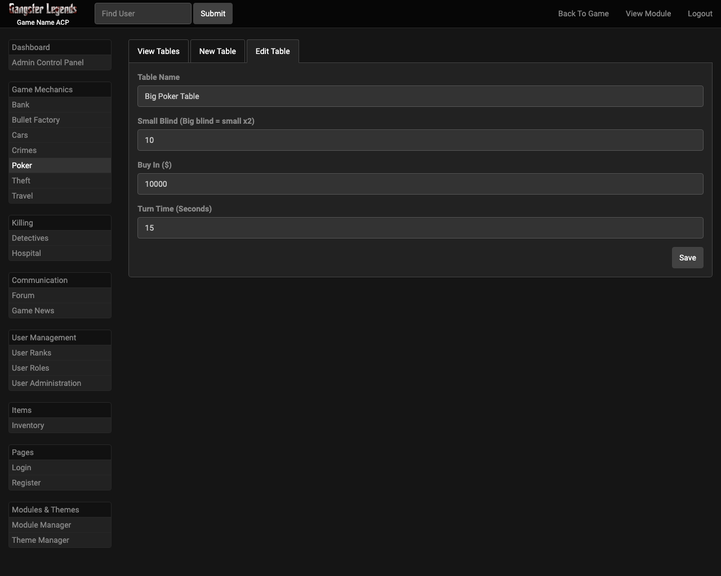Go to Module Manager
This screenshot has width=721, height=576.
point(60,525)
